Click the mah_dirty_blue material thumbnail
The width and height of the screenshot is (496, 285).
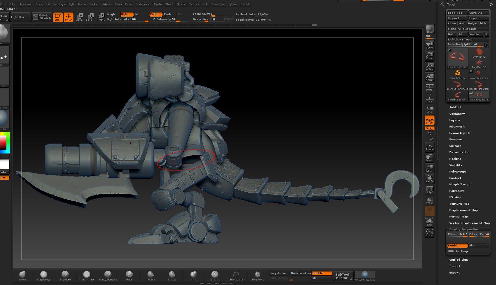[x=365, y=276]
